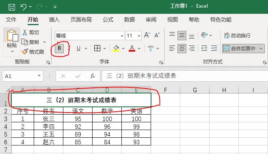Open the 审阅 tab
This screenshot has width=268, height=154.
151,20
